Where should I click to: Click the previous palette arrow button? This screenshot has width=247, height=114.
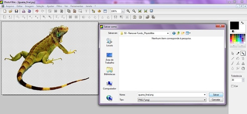[234, 46]
